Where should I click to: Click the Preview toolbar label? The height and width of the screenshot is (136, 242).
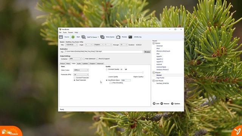pos(124,37)
